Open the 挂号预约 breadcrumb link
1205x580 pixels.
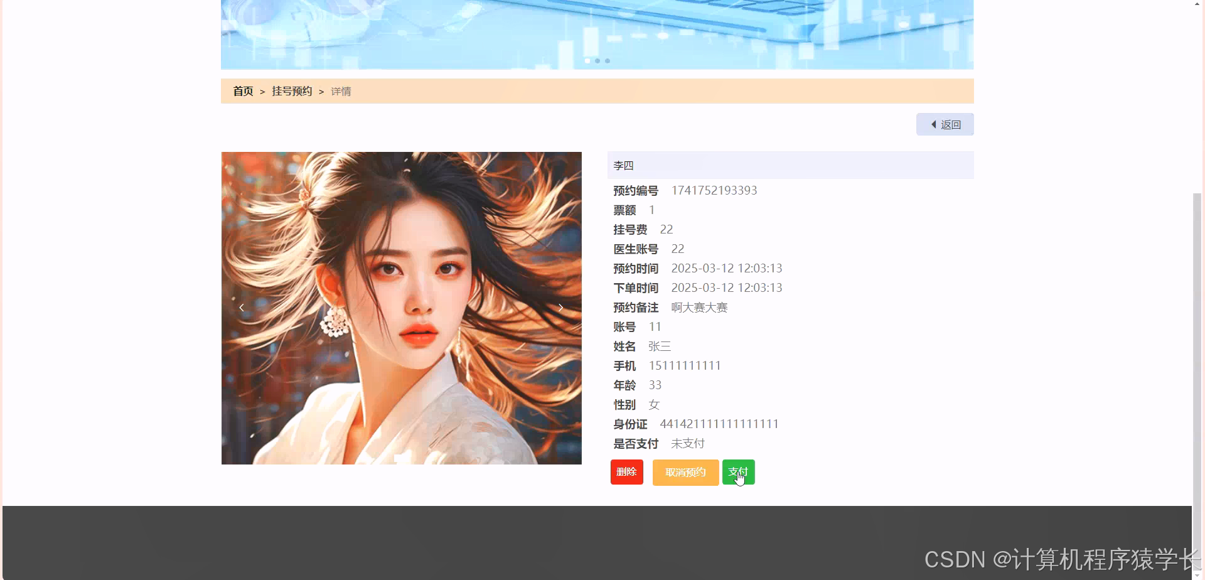(x=291, y=91)
